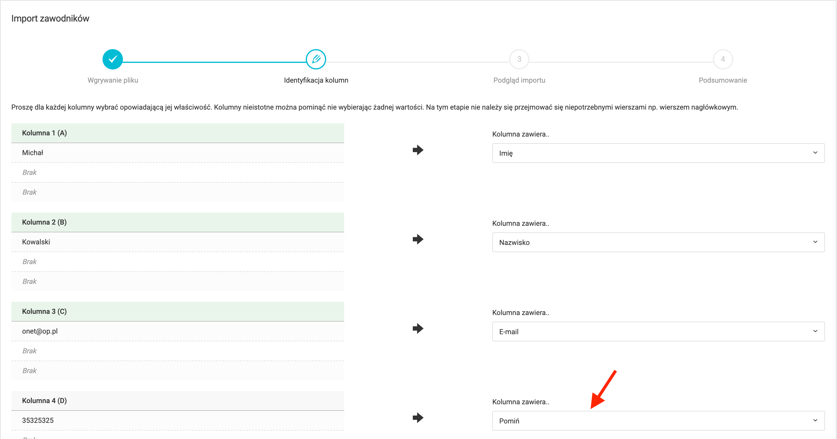The width and height of the screenshot is (837, 439).
Task: Click the completed checkmark step icon
Action: click(112, 59)
